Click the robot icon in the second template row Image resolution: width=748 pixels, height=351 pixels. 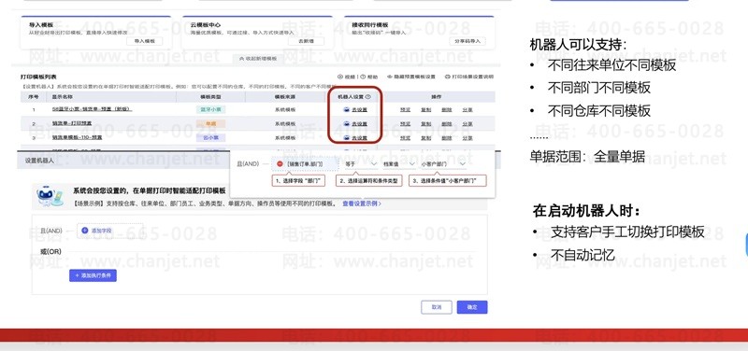click(x=346, y=124)
